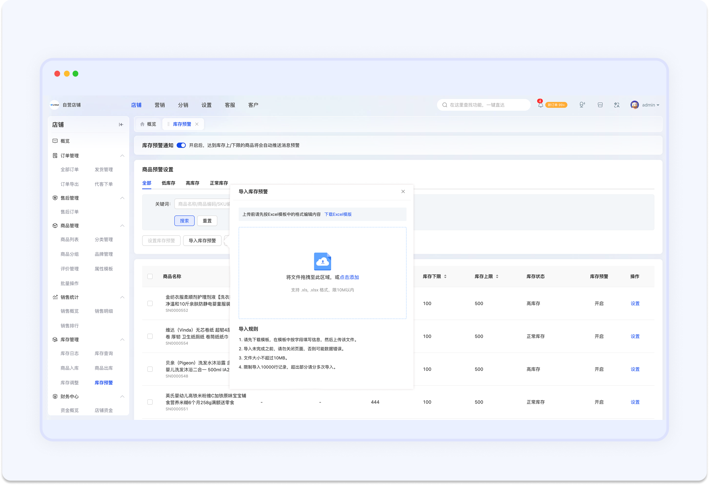The height and width of the screenshot is (485, 709).
Task: Click the storefront icon in top bar
Action: click(x=600, y=105)
